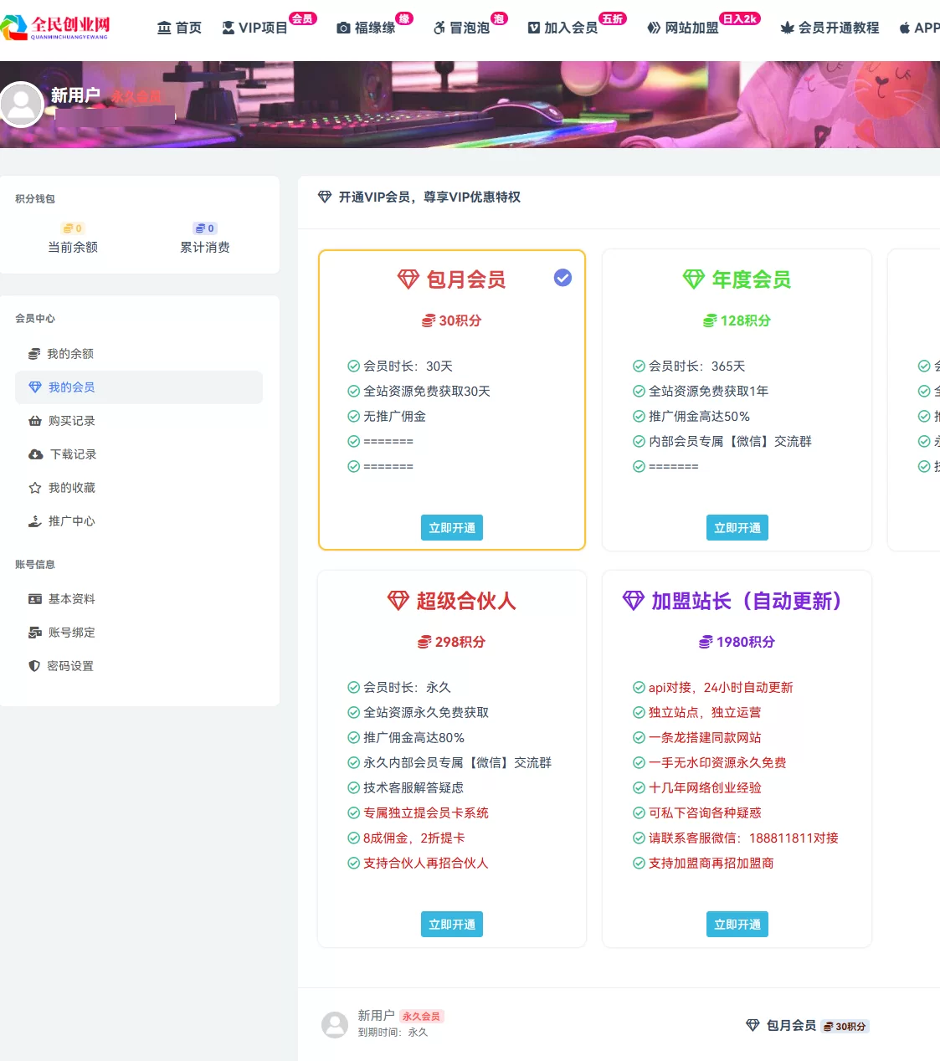Click 立即开通 for the 年度会员 plan

737,528
